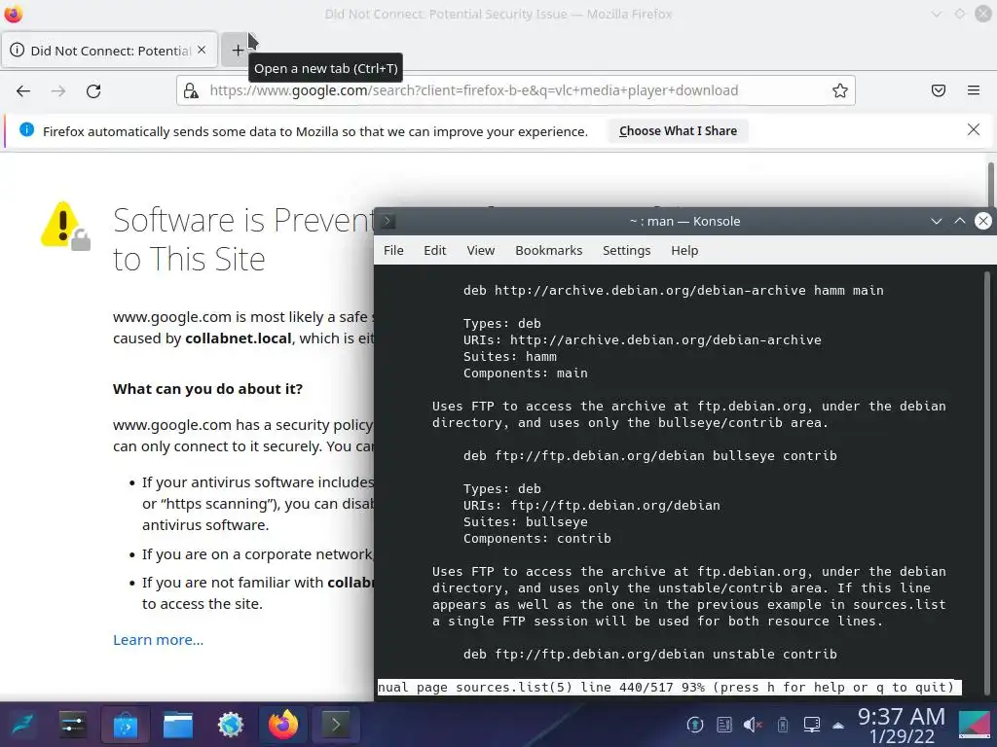Click Choose What I Share
The height and width of the screenshot is (747, 997).
pos(678,131)
